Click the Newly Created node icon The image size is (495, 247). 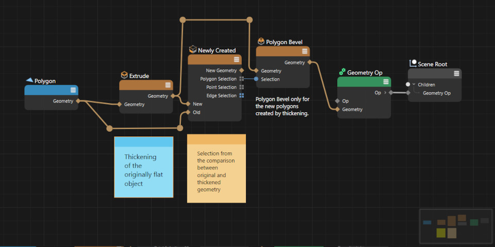[x=193, y=50]
